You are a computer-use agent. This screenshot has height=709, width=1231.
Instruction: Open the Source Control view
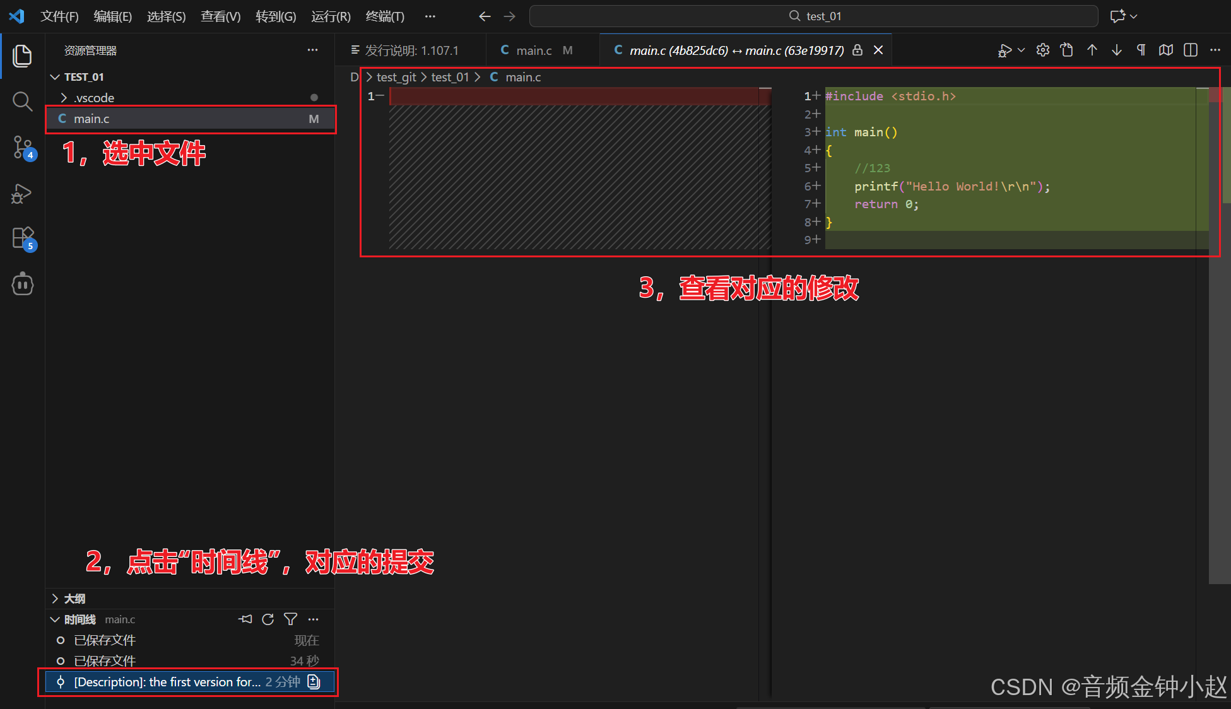click(22, 147)
